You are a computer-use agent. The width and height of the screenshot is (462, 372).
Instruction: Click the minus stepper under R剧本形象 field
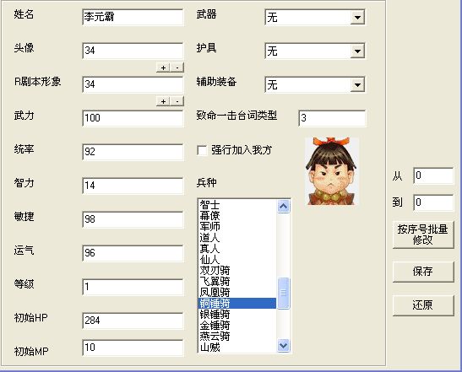point(177,101)
